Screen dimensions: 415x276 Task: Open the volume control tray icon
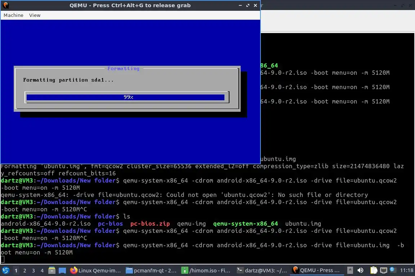click(360, 271)
